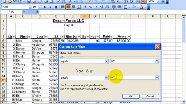Viewport: 186px width, 104px height.
Task: Apply the Fill Color paint bucket
Action: [134, 7]
